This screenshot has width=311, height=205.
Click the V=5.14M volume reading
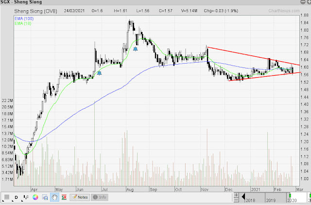click(x=189, y=11)
